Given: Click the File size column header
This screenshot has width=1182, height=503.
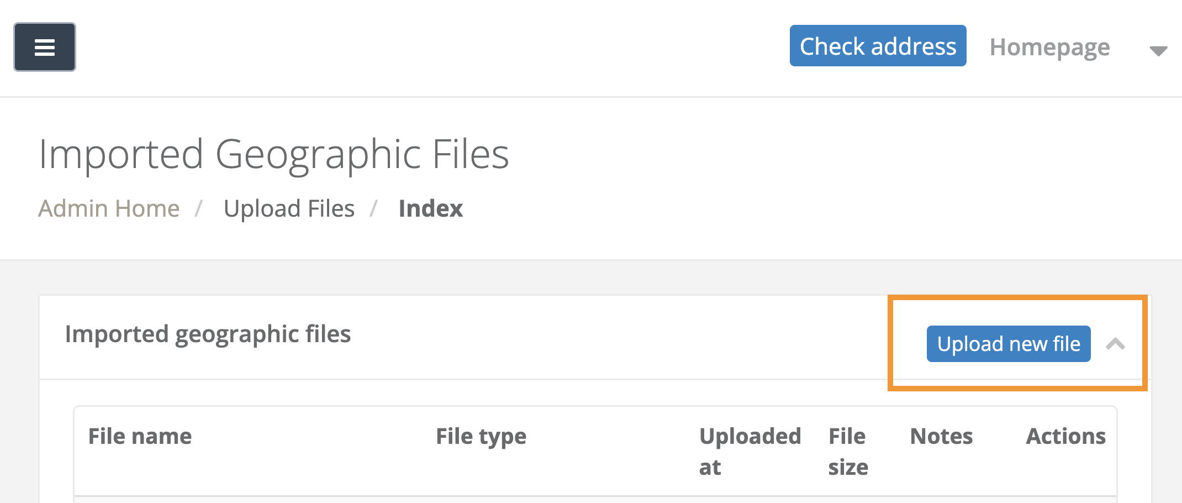Looking at the screenshot, I should coord(848,451).
